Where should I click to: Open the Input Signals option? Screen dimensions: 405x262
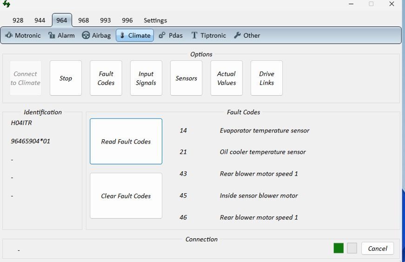point(146,78)
